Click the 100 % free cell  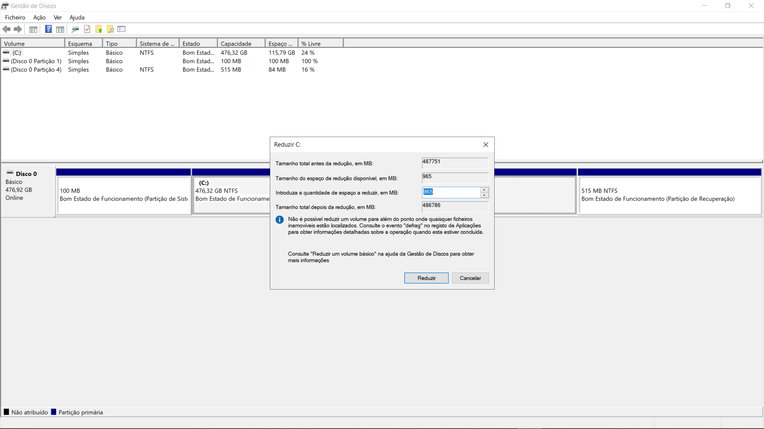310,61
